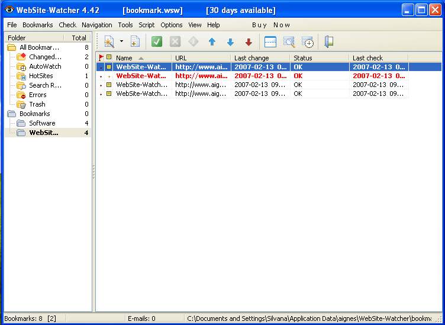Screen dimensions: 445x325
Task: Click the clock schedule toolbar icon
Action: point(307,41)
